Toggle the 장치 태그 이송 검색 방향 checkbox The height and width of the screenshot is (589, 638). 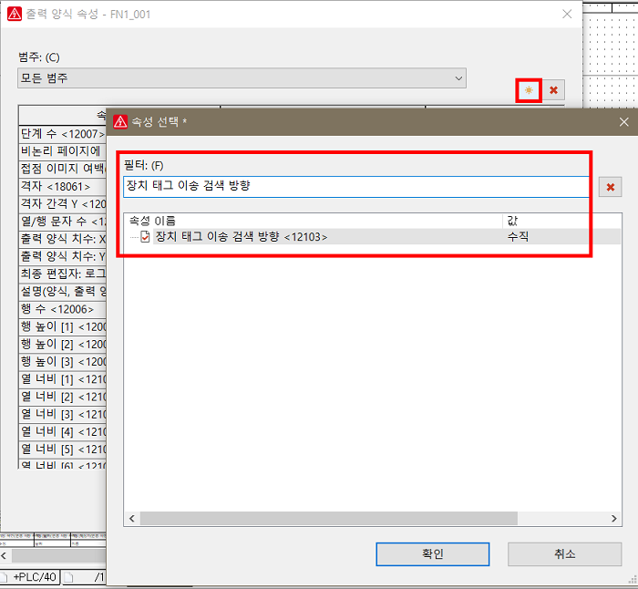click(x=145, y=236)
